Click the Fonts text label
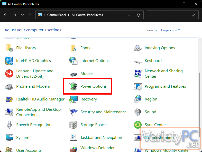Viewport: 202px width, 152px height. tap(85, 48)
